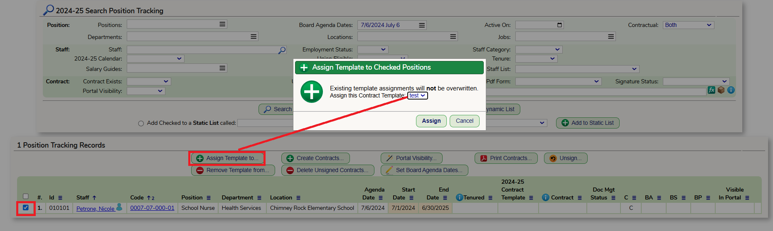
Task: Click the green fx formula icon
Action: point(711,90)
